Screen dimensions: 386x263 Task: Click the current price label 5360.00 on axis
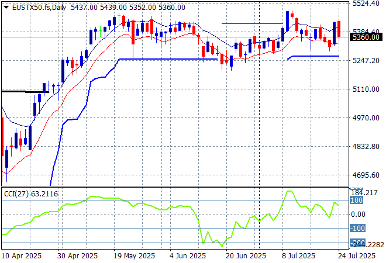(366, 37)
